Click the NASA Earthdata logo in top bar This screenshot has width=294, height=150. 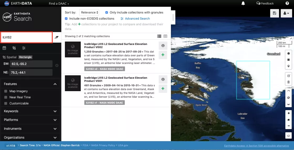pyautogui.click(x=18, y=3)
